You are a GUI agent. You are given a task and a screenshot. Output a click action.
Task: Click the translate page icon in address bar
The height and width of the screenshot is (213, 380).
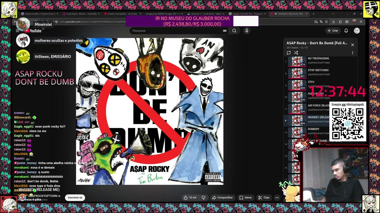tap(321, 22)
